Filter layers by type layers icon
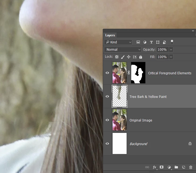196x173 pixels. point(151,42)
